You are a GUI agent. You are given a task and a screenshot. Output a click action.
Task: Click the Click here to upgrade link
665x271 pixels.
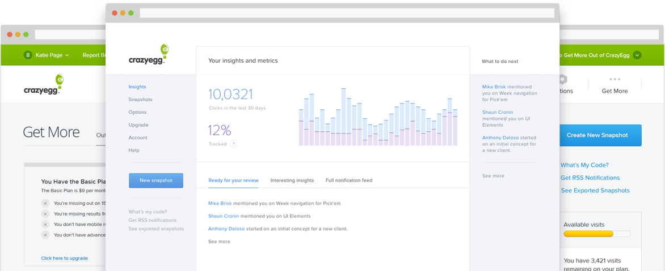[x=65, y=258]
